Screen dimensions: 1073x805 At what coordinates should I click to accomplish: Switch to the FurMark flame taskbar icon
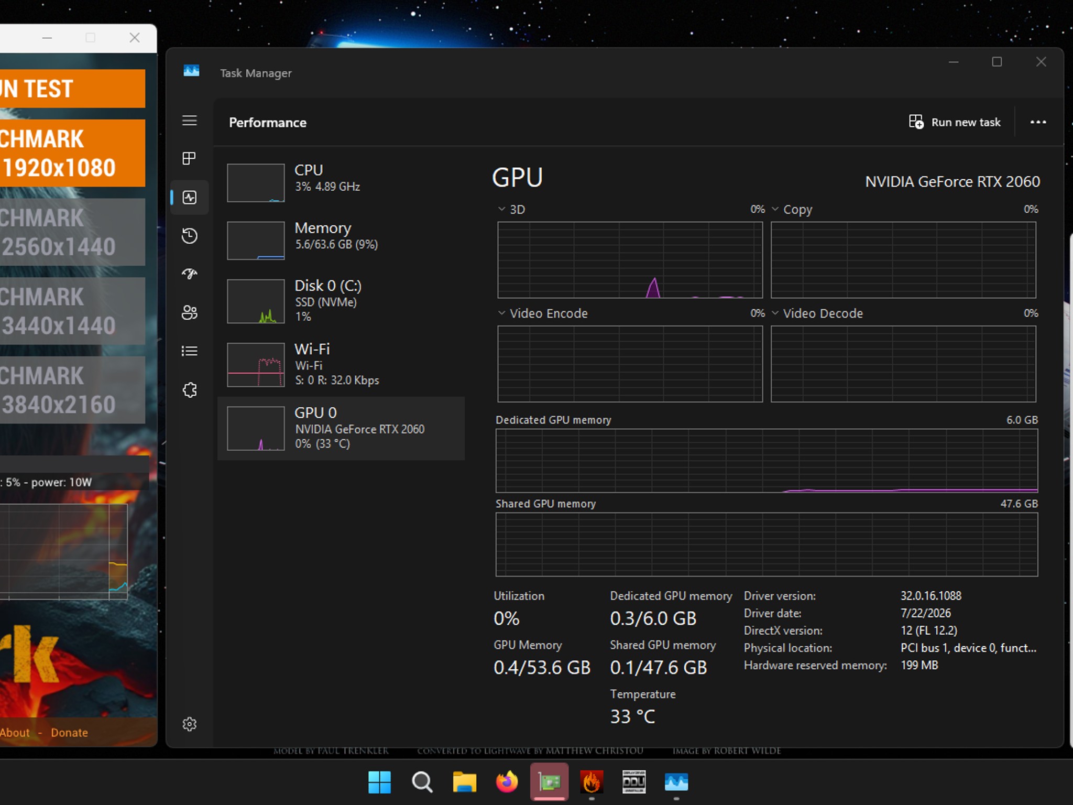click(x=592, y=782)
